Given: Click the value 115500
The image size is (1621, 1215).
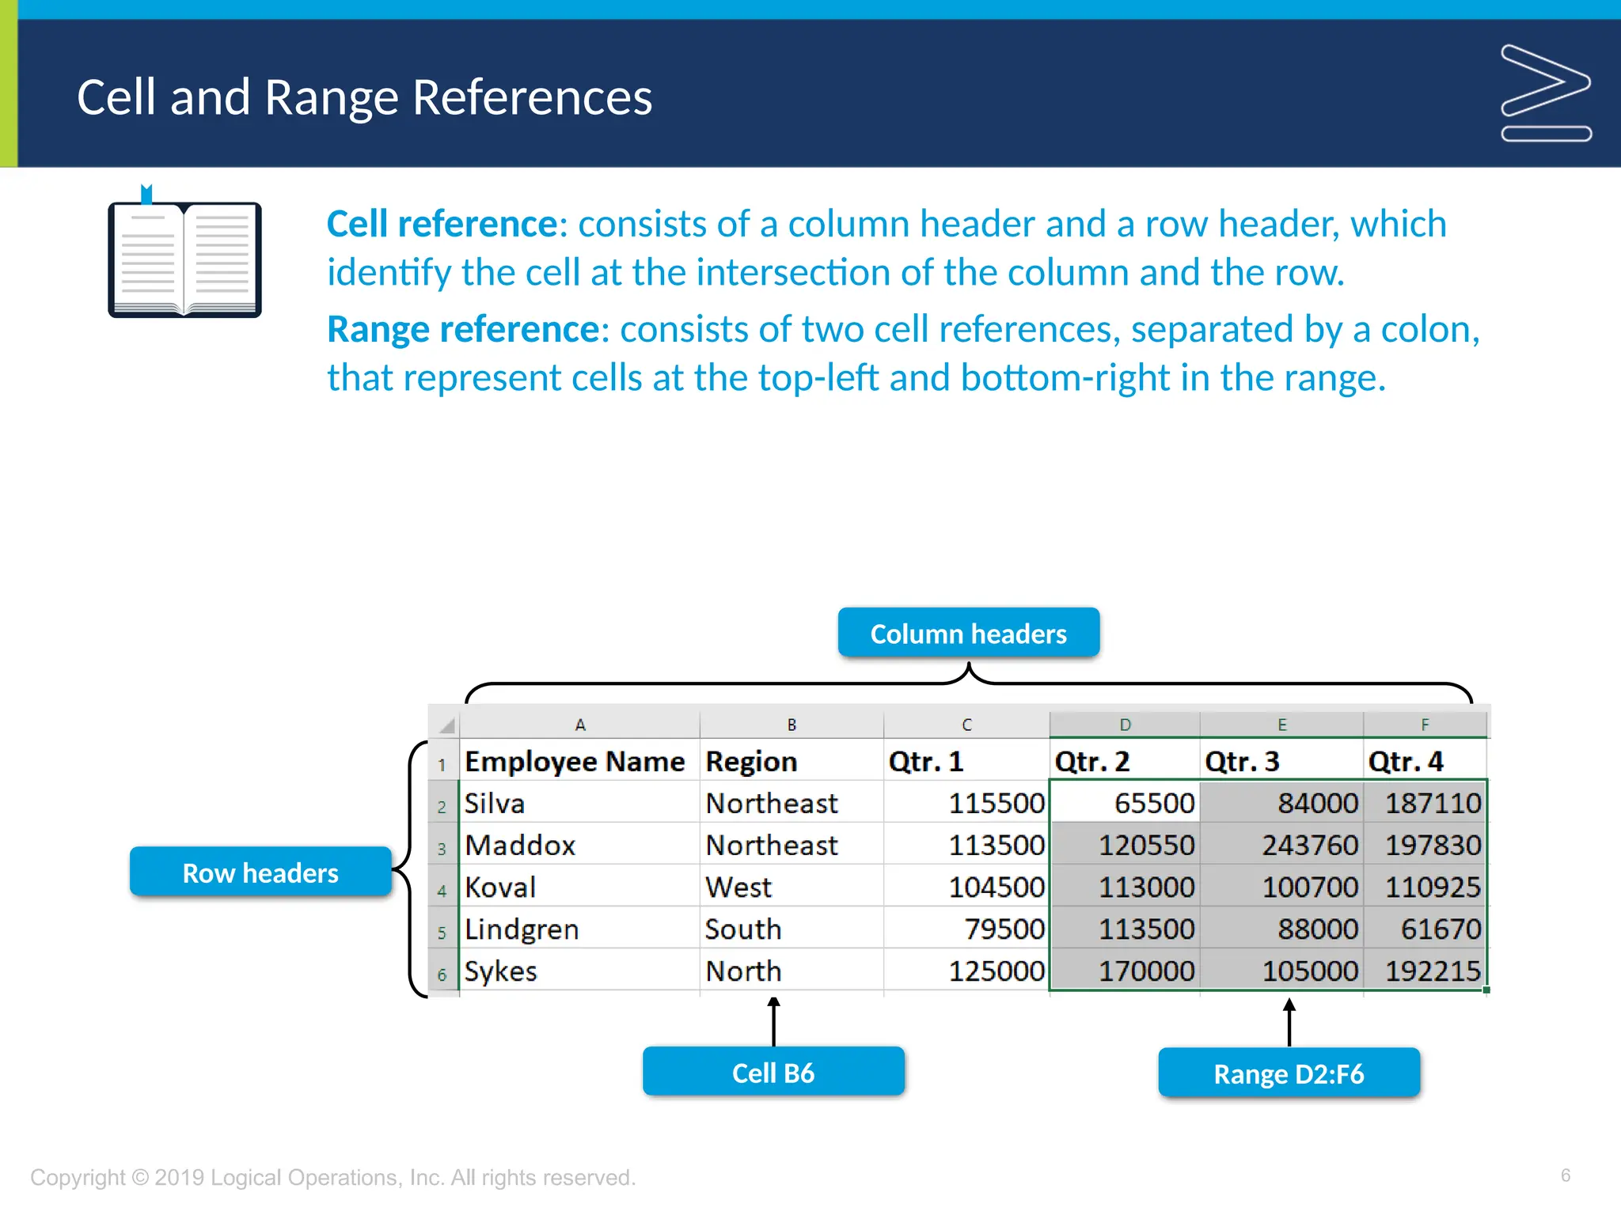Looking at the screenshot, I should [x=966, y=802].
